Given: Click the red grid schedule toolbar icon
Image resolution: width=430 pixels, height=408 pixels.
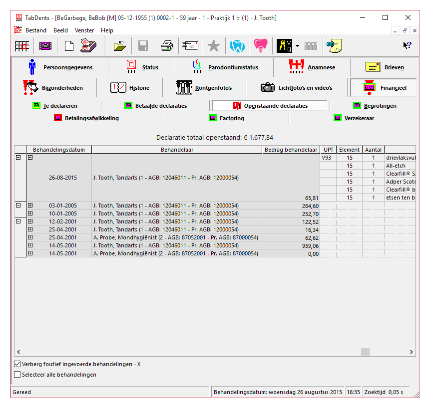Looking at the screenshot, I should point(22,46).
